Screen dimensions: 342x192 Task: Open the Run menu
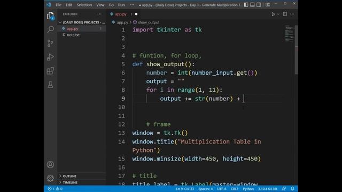click(121, 5)
